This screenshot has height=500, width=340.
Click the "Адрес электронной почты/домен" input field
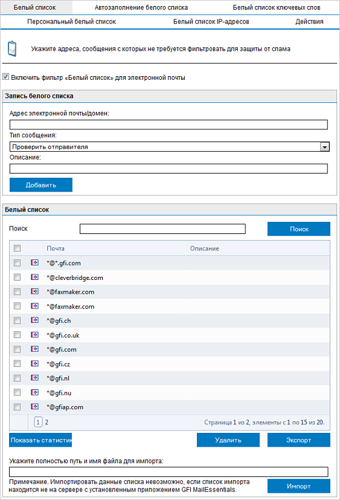(168, 125)
